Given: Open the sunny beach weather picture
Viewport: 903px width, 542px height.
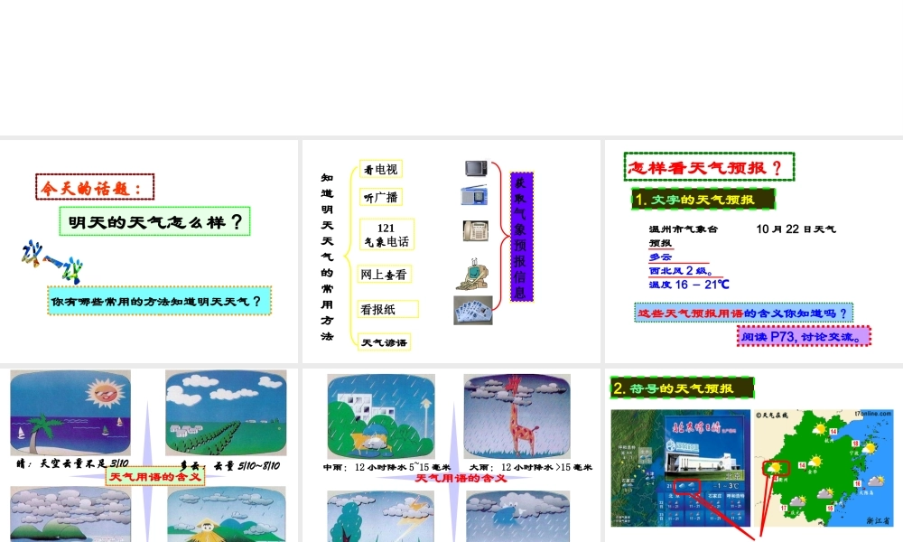Looking at the screenshot, I should (70, 413).
